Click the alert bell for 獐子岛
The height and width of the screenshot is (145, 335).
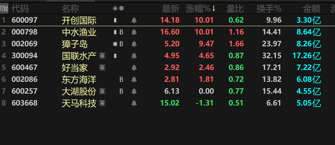(x=134, y=44)
